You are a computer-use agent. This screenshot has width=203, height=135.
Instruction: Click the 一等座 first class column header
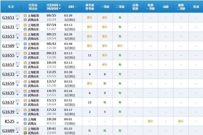[x=105, y=7]
